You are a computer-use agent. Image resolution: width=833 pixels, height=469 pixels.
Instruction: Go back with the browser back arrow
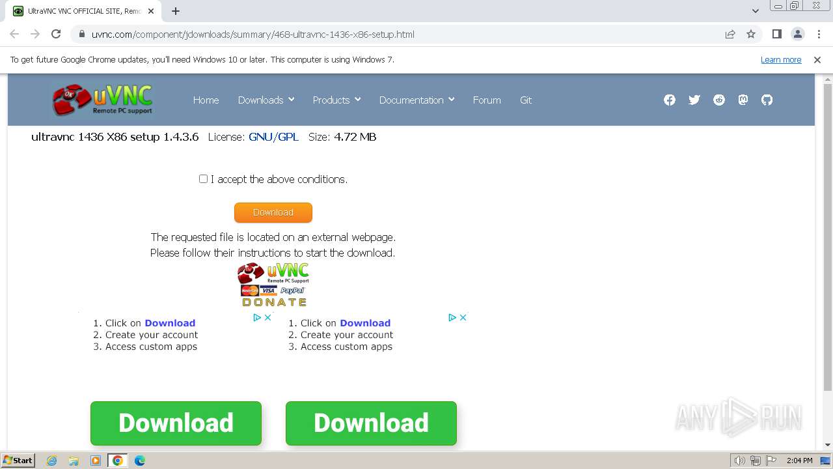point(14,34)
